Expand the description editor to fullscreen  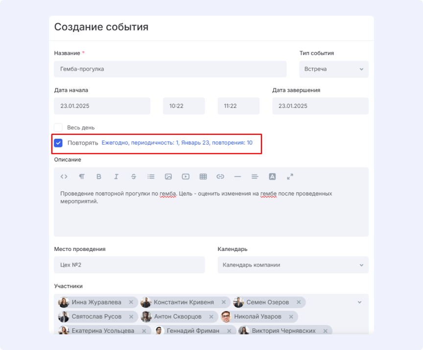(x=290, y=176)
